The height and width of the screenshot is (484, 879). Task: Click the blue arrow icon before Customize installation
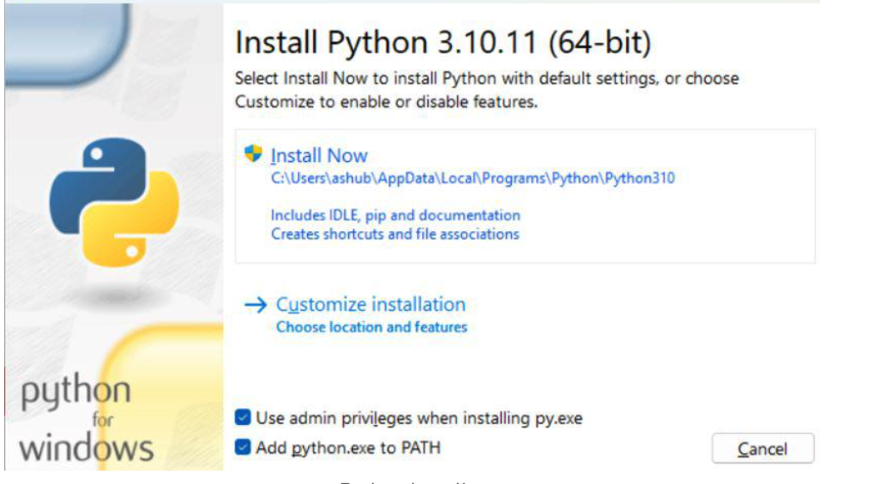(x=254, y=305)
